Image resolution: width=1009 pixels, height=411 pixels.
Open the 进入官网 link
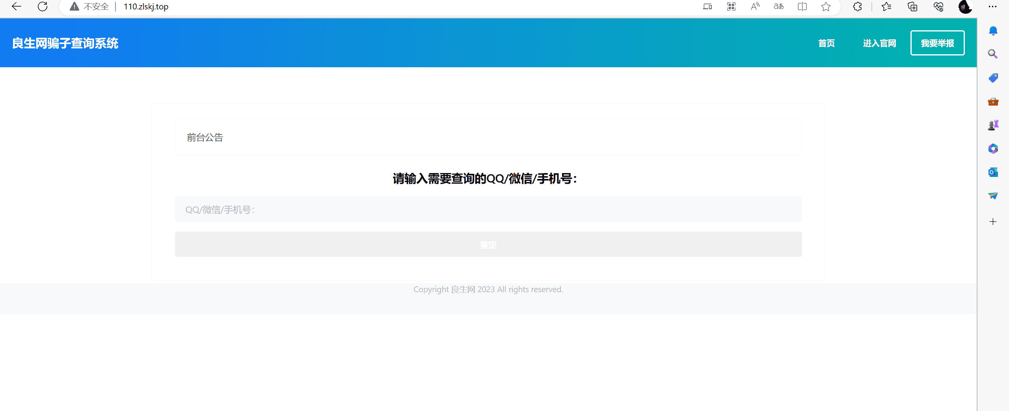point(879,43)
